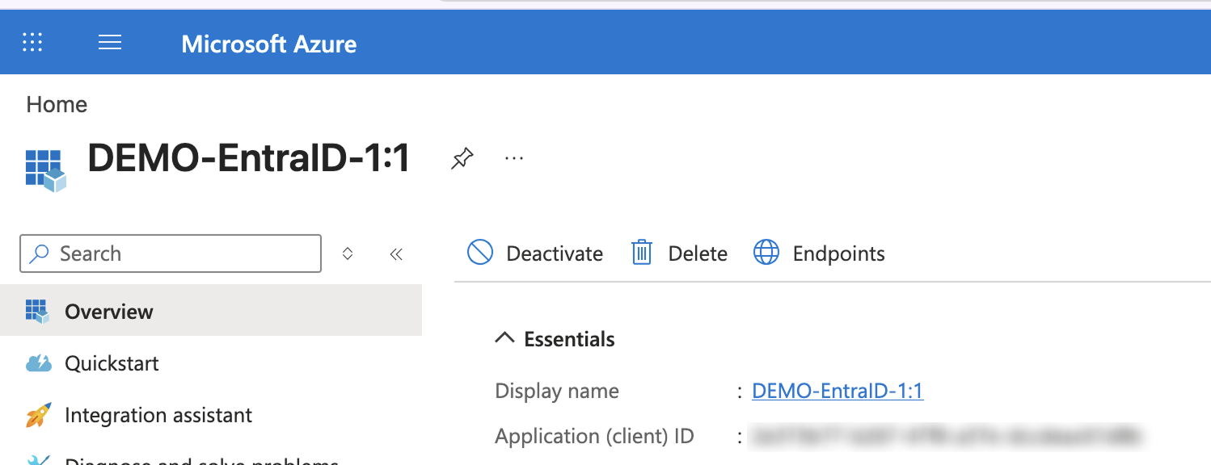The height and width of the screenshot is (465, 1211).
Task: Focus the sidebar Search field
Action: pyautogui.click(x=171, y=253)
